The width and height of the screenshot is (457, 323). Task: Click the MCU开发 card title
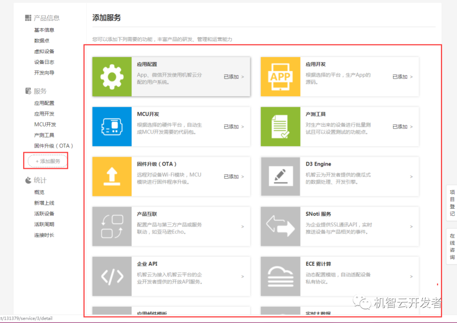tap(148, 114)
